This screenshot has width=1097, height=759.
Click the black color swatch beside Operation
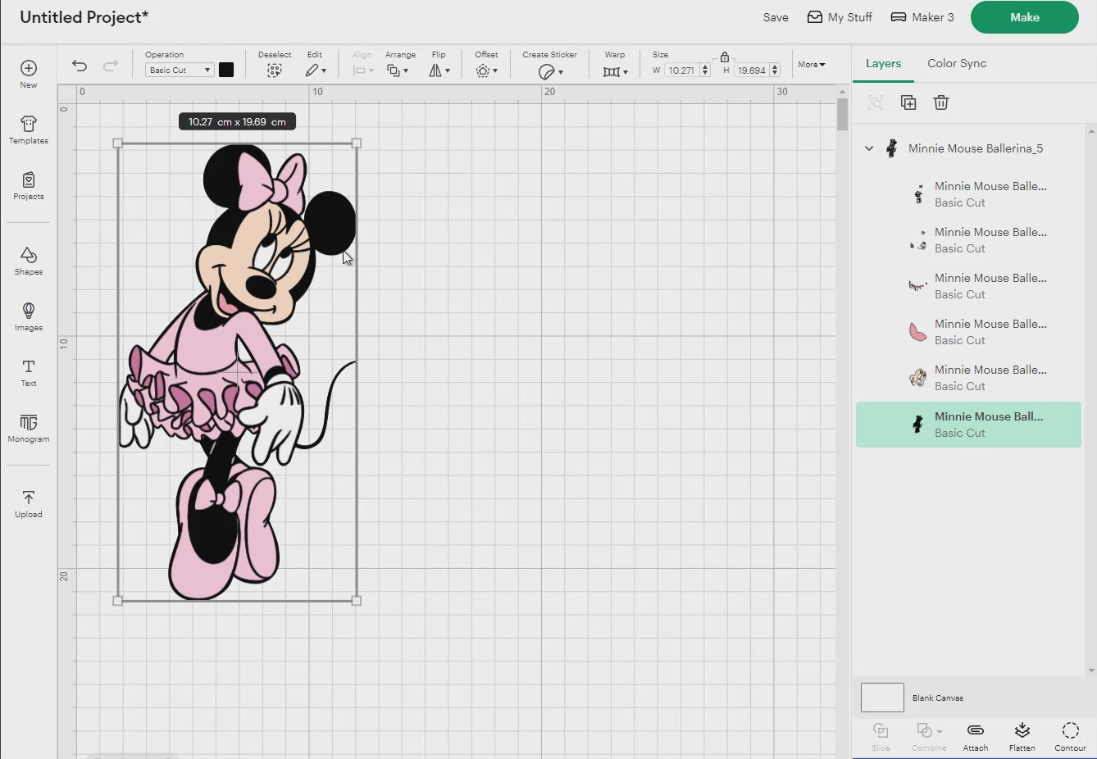click(226, 70)
